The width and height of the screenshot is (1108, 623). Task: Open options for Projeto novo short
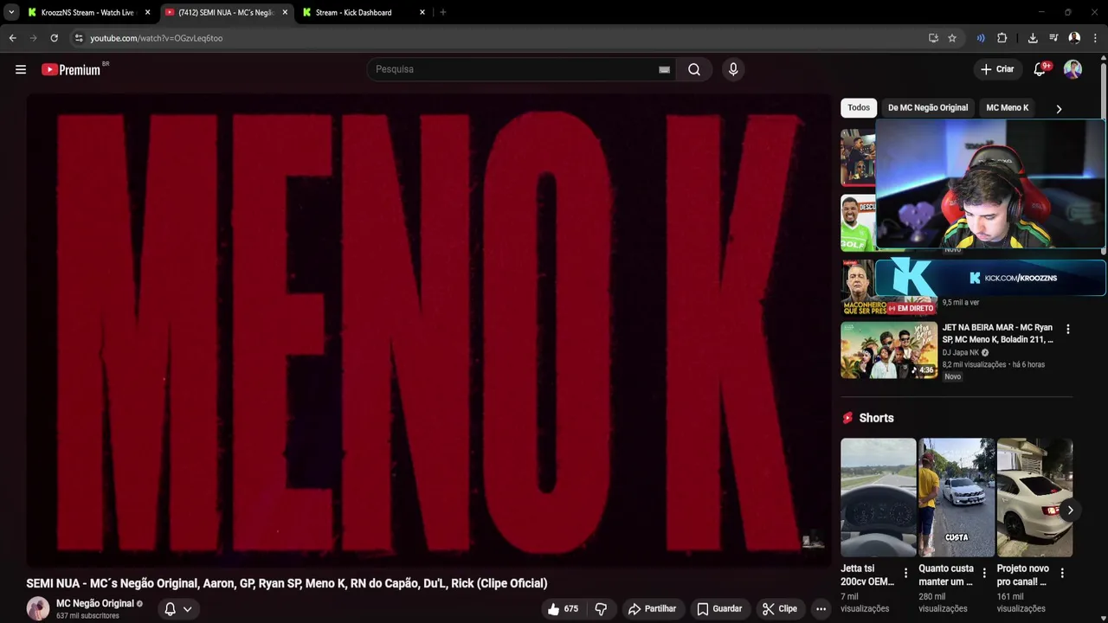(x=1062, y=573)
